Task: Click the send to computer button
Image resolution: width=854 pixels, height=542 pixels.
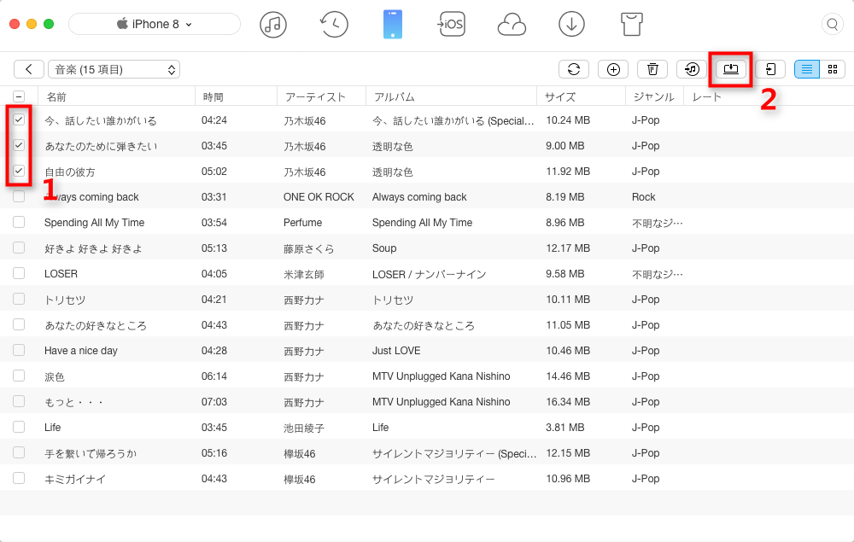Action: tap(731, 69)
